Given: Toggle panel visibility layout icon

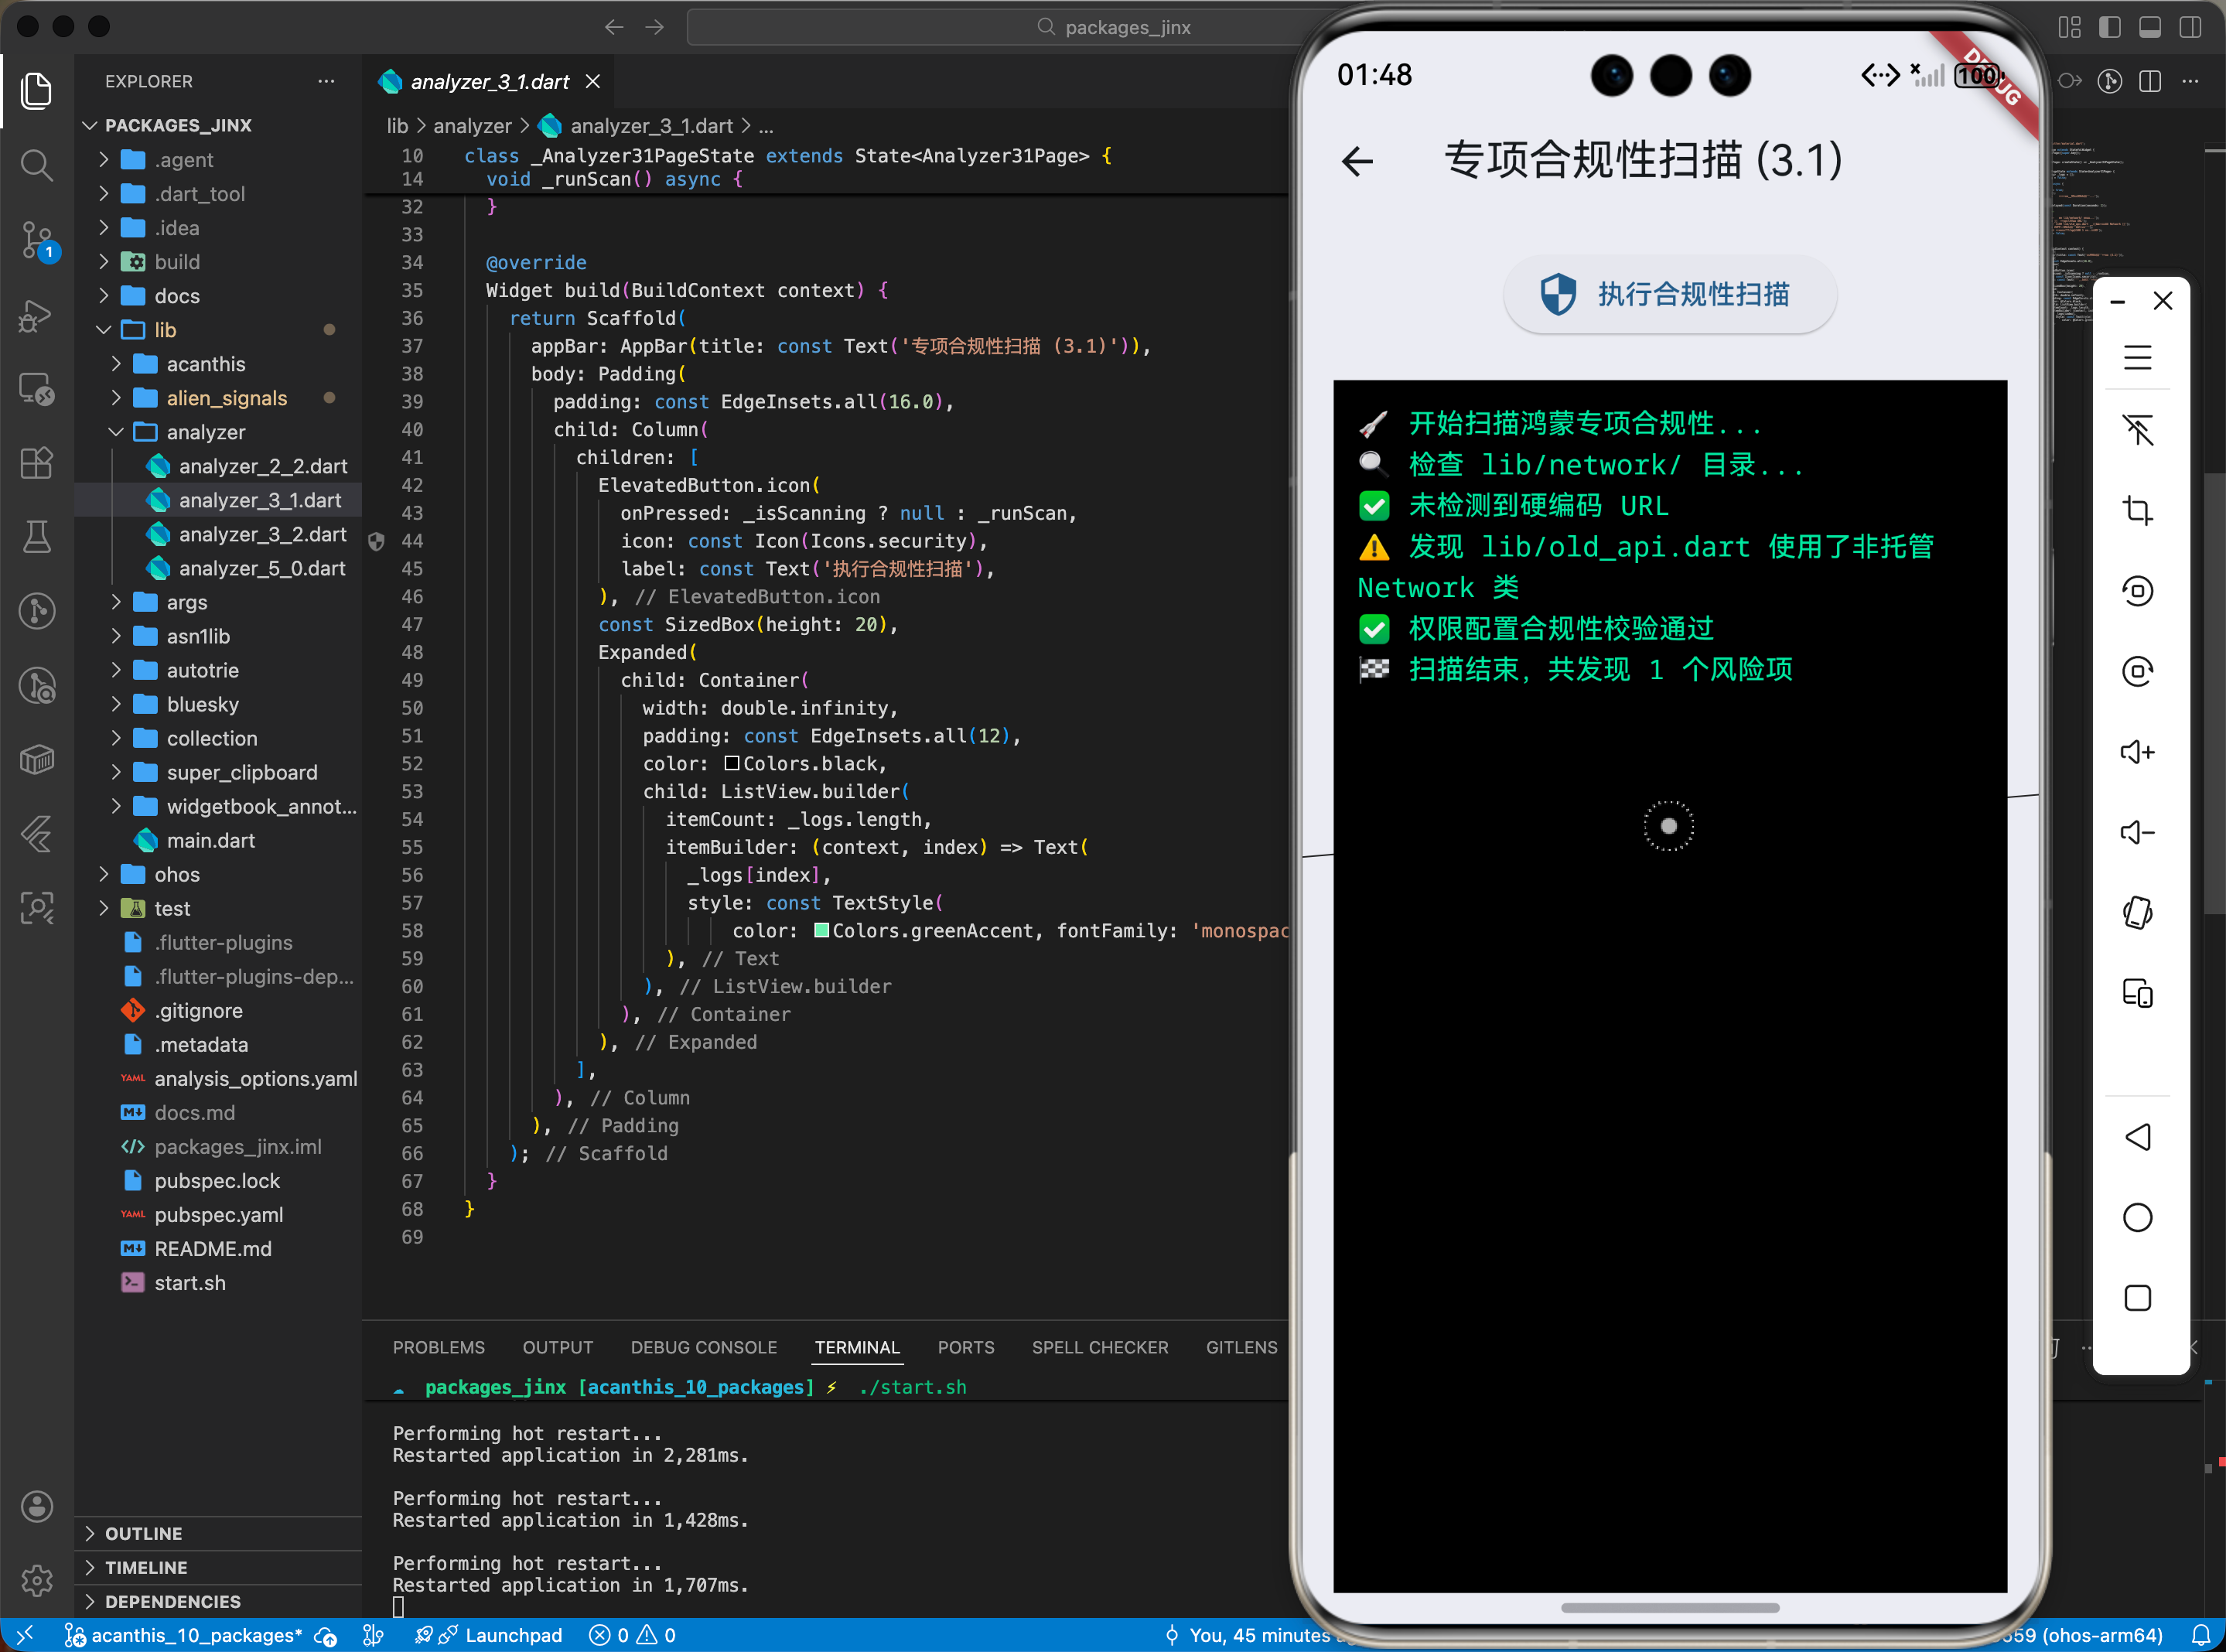Looking at the screenshot, I should click(x=2150, y=27).
